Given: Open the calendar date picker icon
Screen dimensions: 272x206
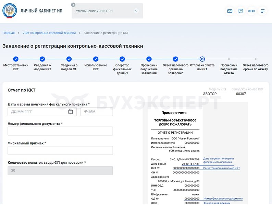Looking at the screenshot, I should [x=71, y=112].
